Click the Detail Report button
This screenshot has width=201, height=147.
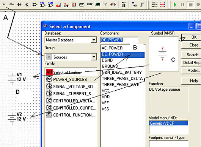pos(191,63)
